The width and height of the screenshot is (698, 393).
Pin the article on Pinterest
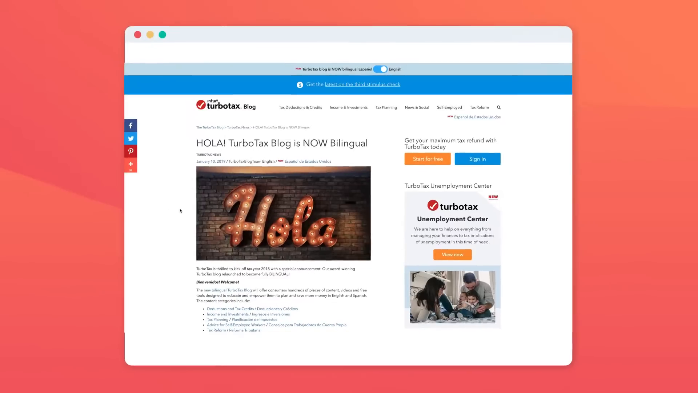tap(131, 151)
